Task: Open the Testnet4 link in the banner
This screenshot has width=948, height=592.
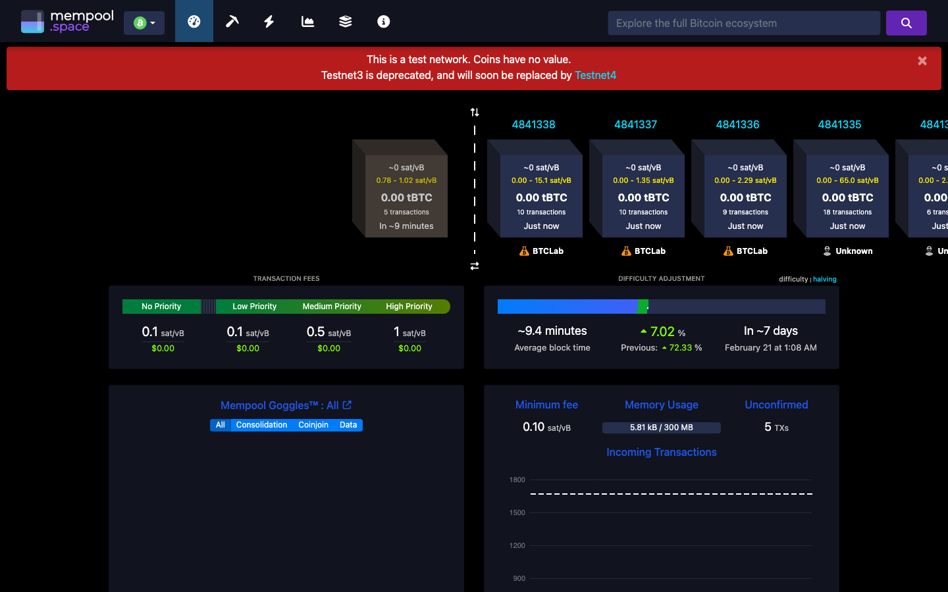Action: point(596,75)
